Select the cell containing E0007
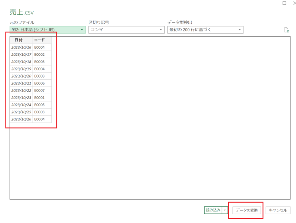 (x=42, y=90)
